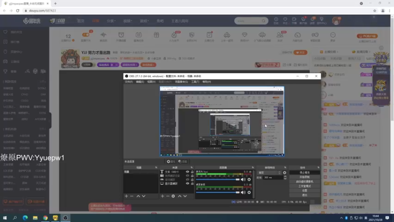This screenshot has width=394, height=222.
Task: Click 停止推流 in OBS controls
Action: coord(304,173)
